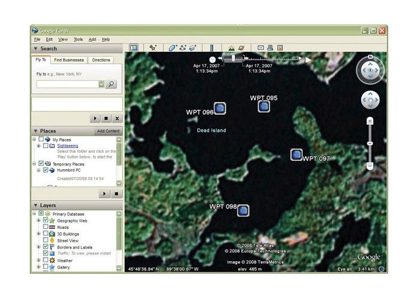Select the Add Placemark pushpin tool
The height and width of the screenshot is (298, 418).
tap(153, 48)
